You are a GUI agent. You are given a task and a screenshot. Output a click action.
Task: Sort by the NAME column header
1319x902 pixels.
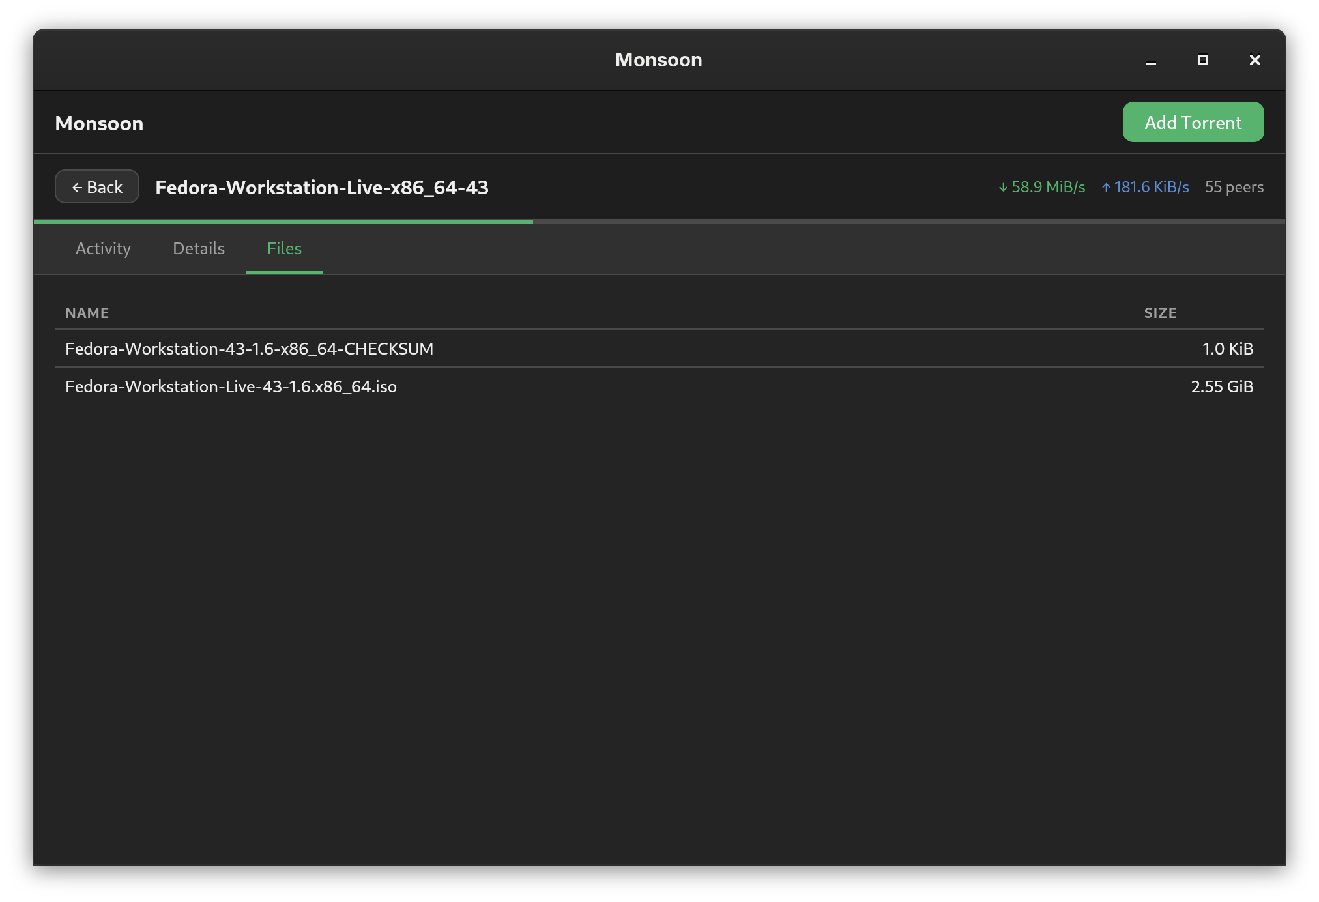(87, 313)
